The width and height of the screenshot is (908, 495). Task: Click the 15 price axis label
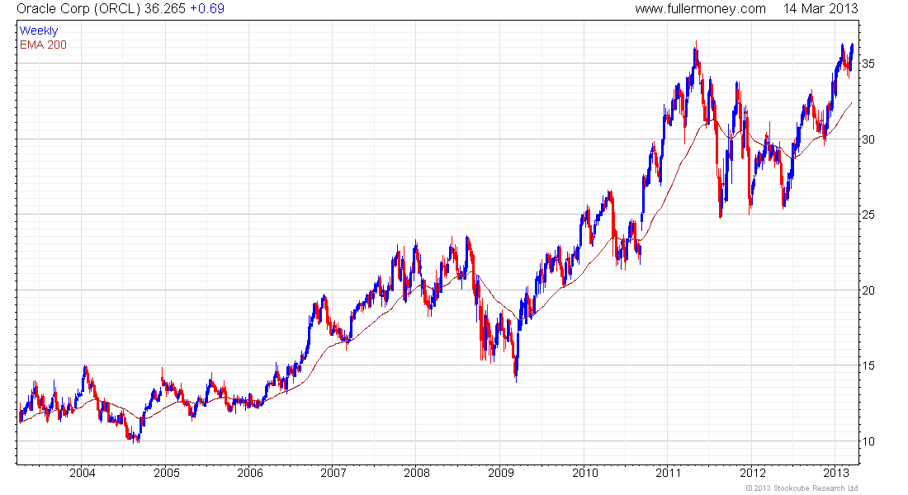pos(868,366)
